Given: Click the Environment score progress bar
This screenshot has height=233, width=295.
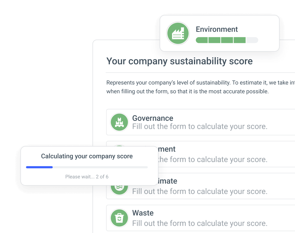Looking at the screenshot, I should pyautogui.click(x=227, y=40).
